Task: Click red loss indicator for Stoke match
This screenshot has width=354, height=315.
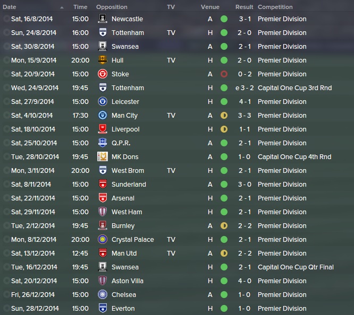Action: [x=224, y=74]
